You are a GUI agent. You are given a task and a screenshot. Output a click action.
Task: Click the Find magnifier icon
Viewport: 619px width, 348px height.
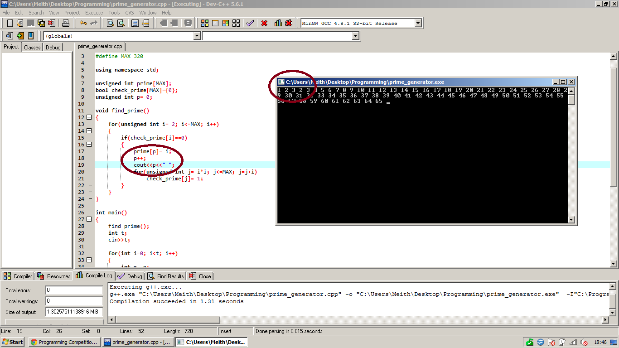(x=111, y=23)
